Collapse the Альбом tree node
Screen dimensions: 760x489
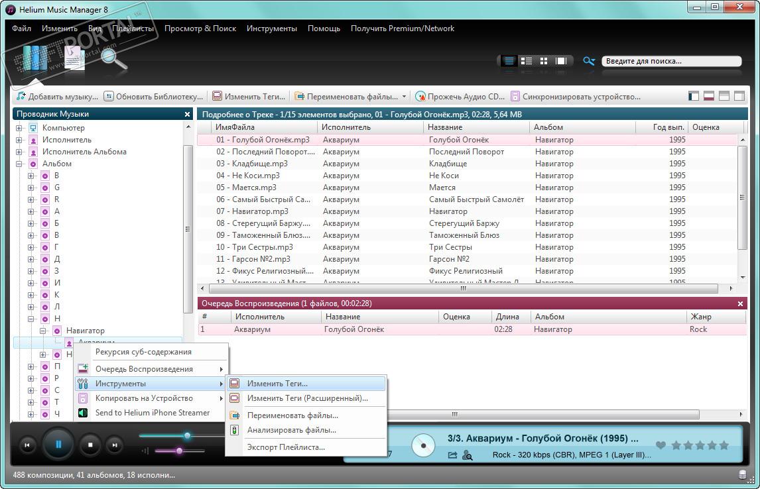click(x=19, y=164)
